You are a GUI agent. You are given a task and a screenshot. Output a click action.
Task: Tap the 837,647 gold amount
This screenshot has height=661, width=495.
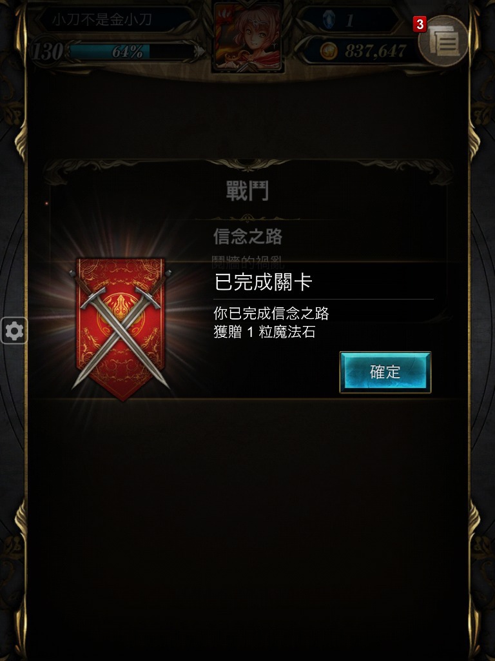(x=376, y=52)
